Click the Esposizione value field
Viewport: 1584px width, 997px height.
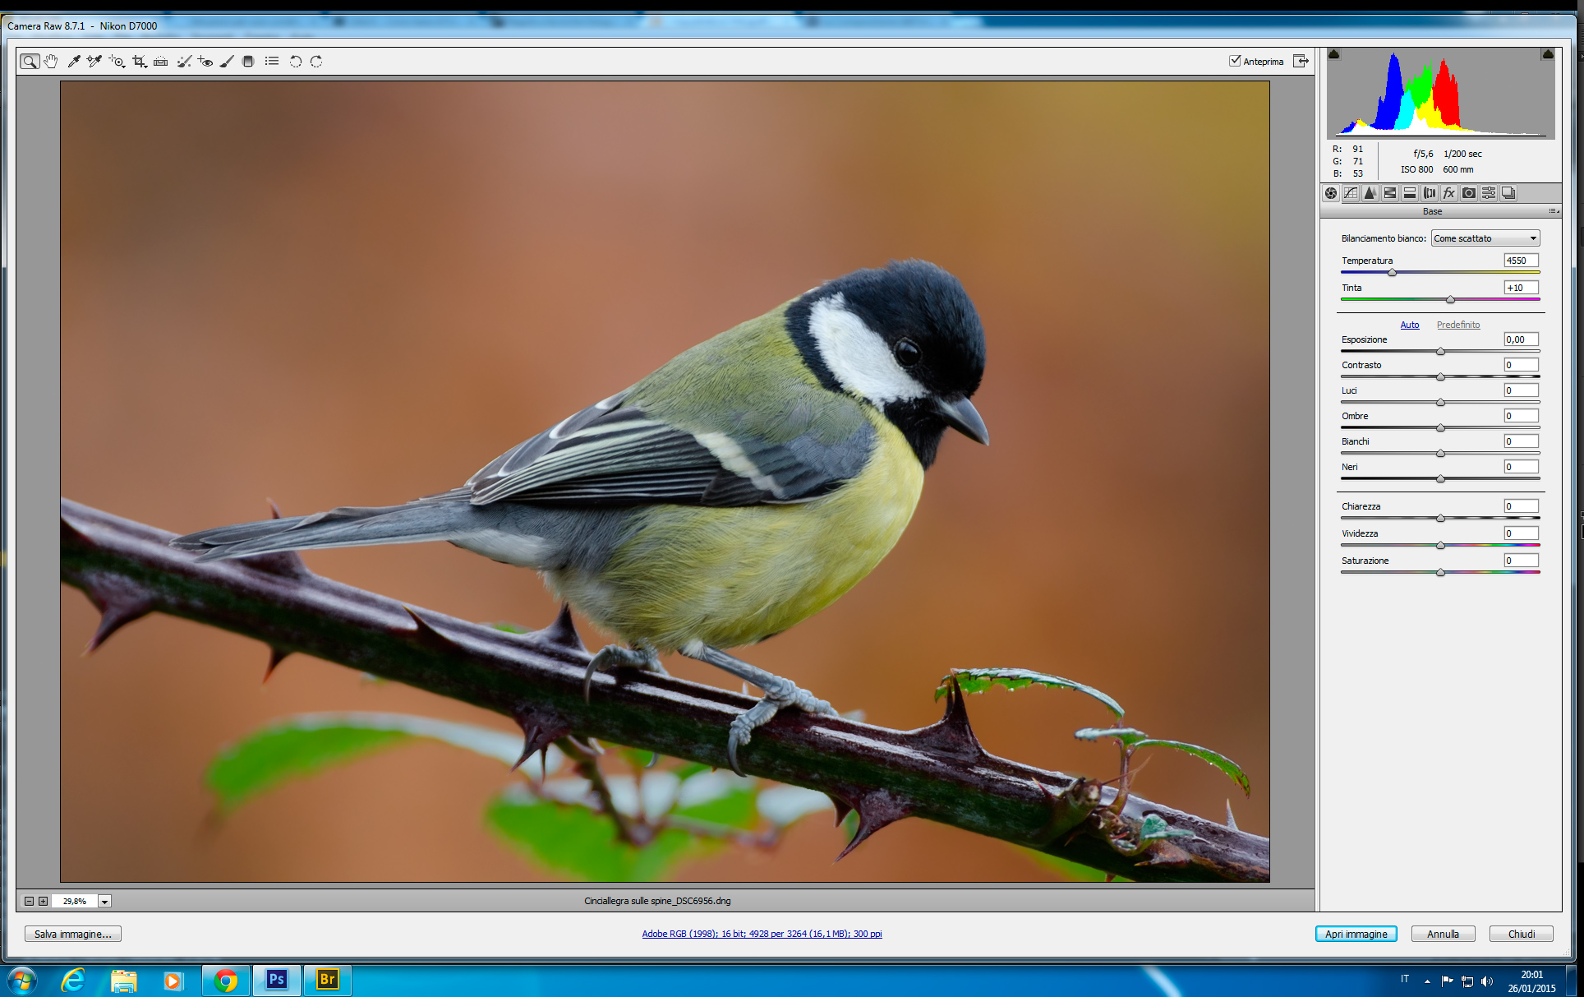(x=1520, y=339)
